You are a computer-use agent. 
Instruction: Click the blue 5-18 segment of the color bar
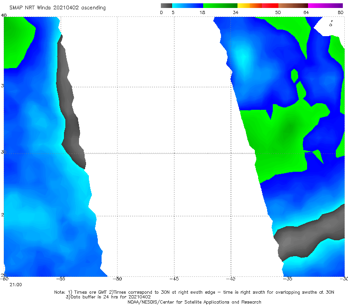[x=188, y=6]
